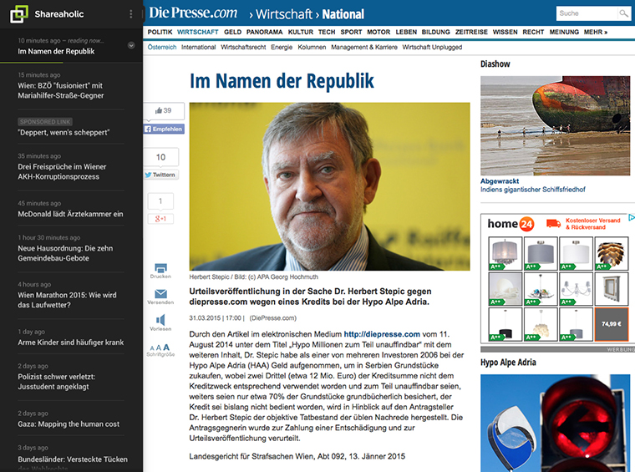This screenshot has width=635, height=472.
Task: Open the International subsection tab
Action: (199, 48)
